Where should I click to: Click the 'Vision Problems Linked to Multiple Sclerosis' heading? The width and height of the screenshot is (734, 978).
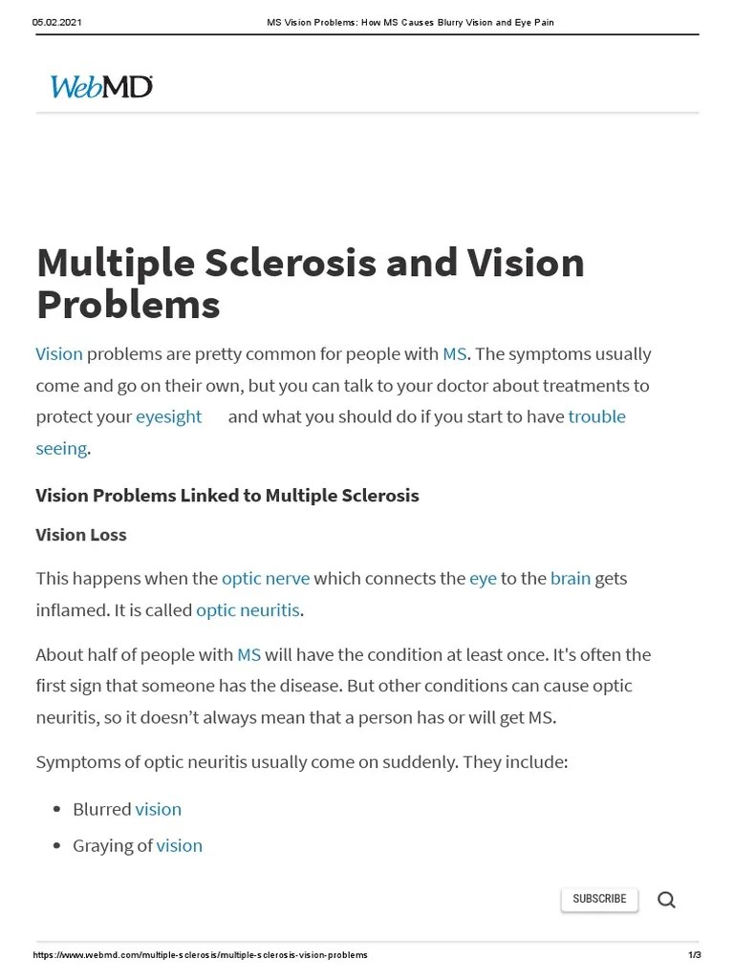coord(227,495)
